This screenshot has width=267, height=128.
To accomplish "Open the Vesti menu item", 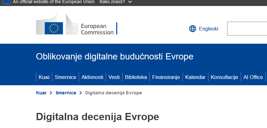I will point(114,77).
